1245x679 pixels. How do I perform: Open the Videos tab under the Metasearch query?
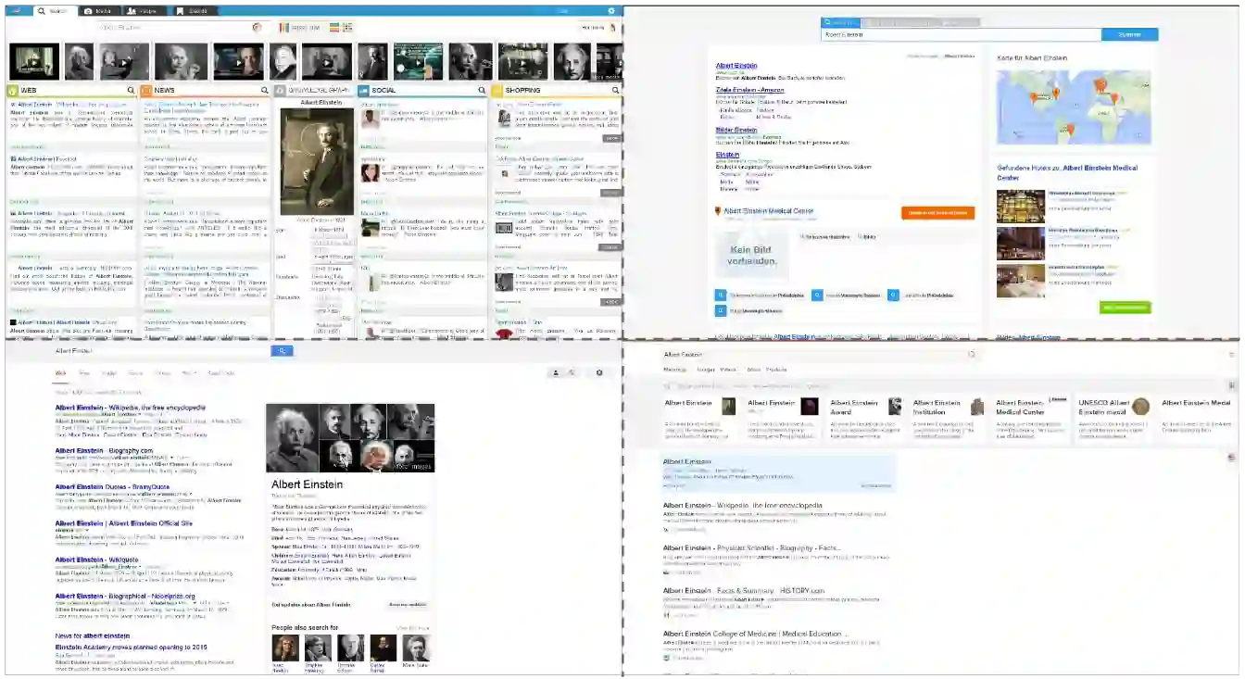click(x=729, y=370)
